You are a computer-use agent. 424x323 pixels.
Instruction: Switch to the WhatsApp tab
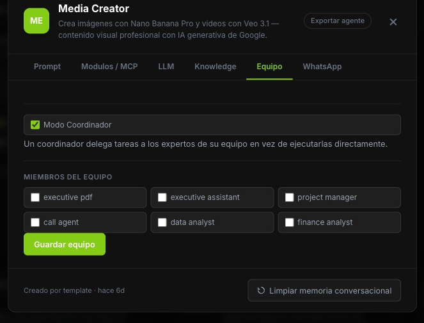[322, 67]
